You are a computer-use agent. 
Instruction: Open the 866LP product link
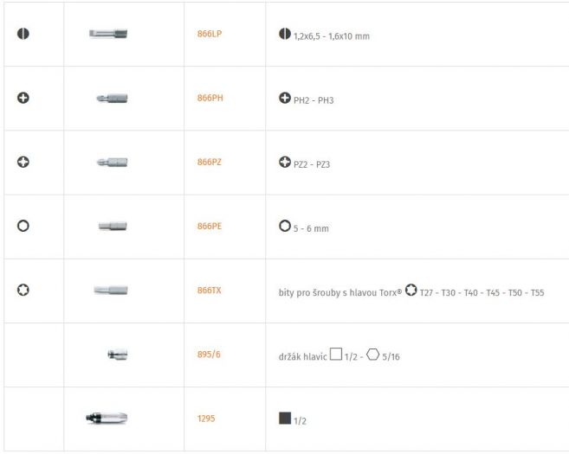[x=209, y=35]
